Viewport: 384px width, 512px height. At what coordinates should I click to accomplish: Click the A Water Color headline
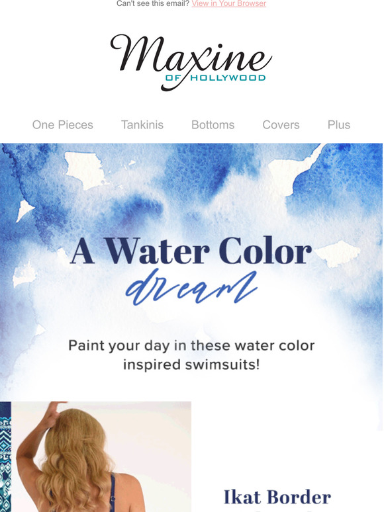[191, 251]
